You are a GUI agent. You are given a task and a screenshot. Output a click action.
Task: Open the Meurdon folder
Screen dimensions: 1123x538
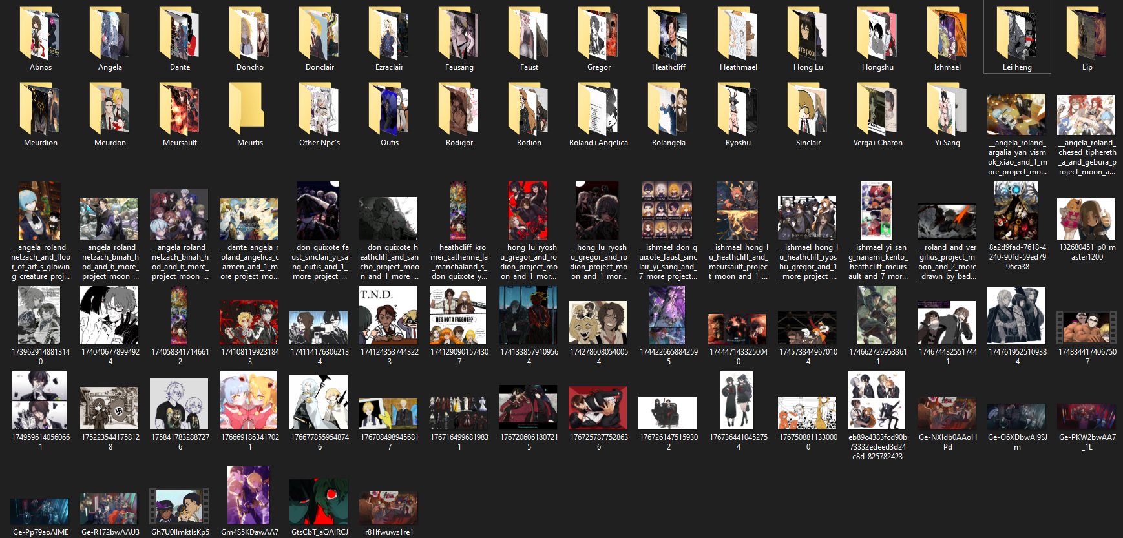click(x=110, y=109)
